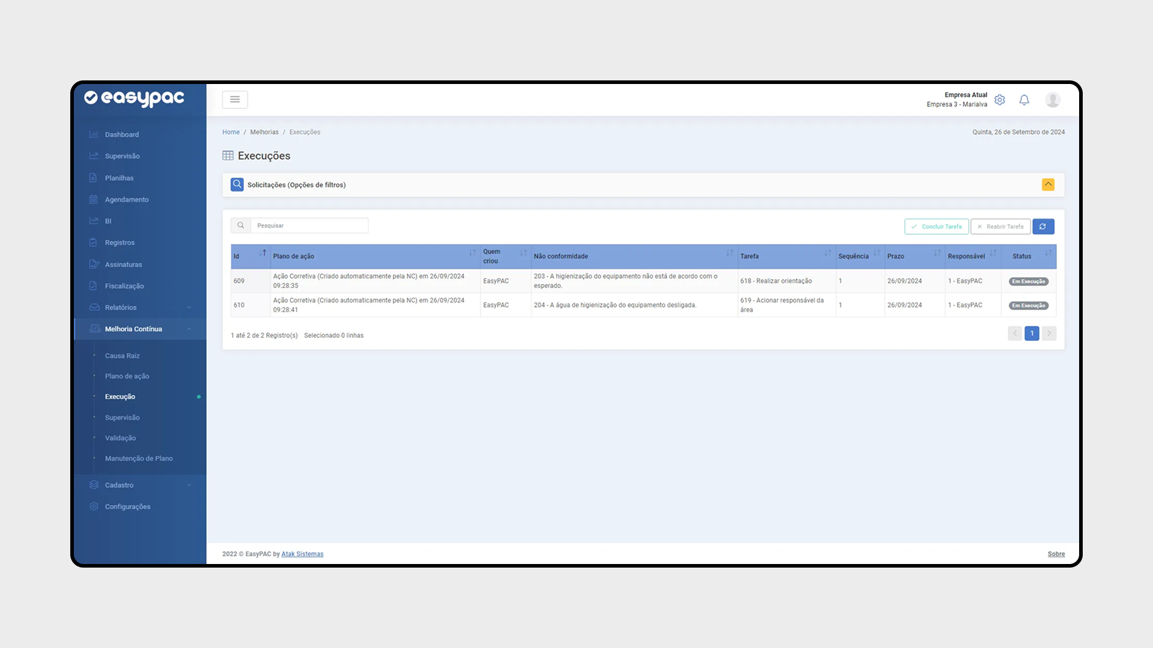
Task: Select table row with Id 609
Action: pos(643,281)
